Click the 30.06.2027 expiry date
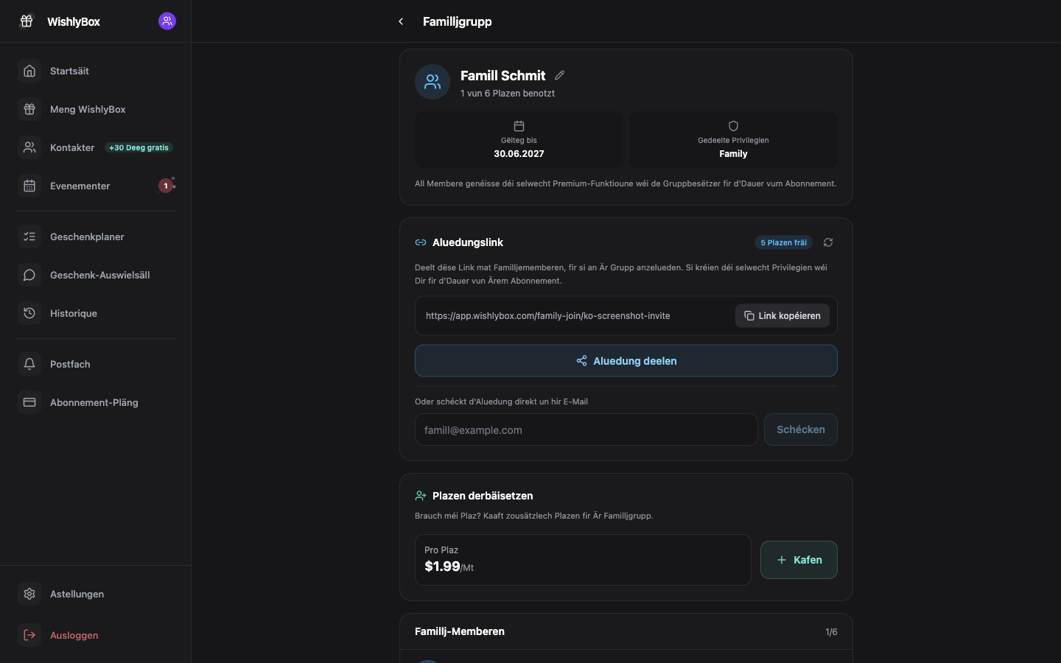Image resolution: width=1061 pixels, height=663 pixels. (x=519, y=154)
